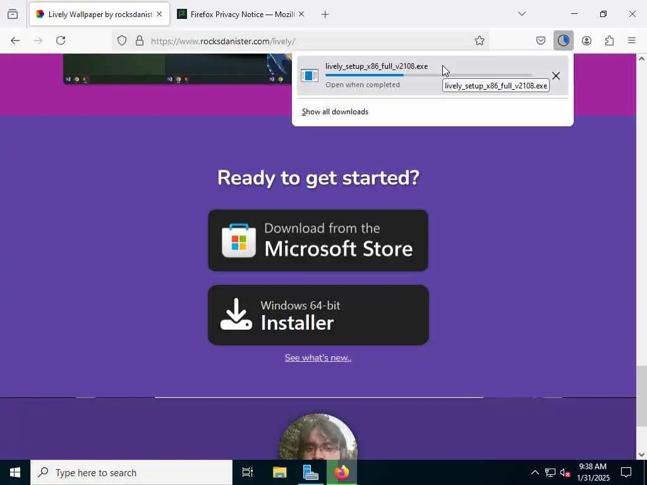Screen dimensions: 647x485
Task: Click Download from the Microsoft Store button
Action: coord(318,241)
